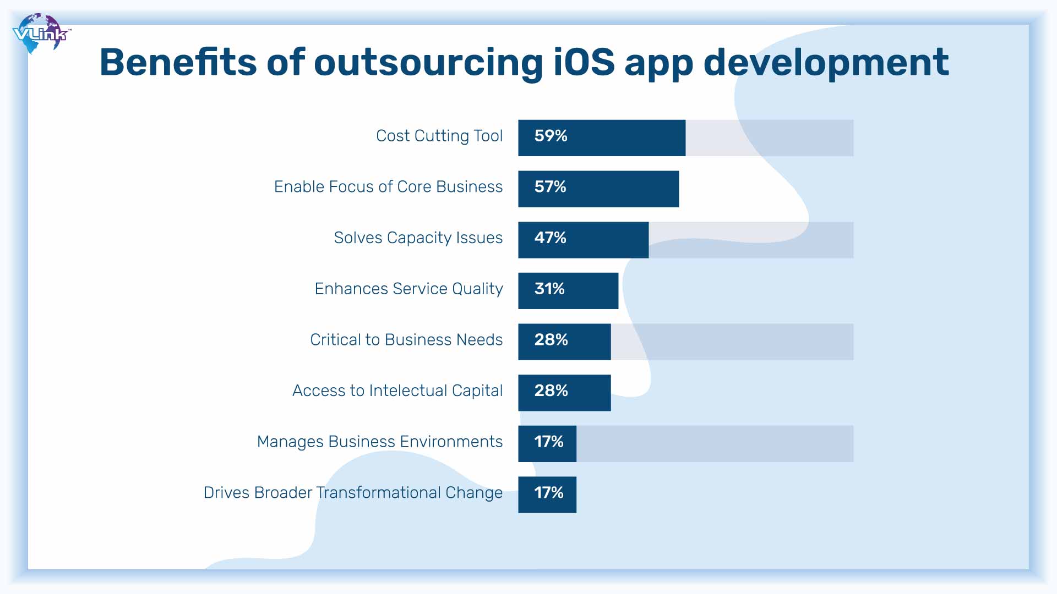1057x594 pixels.
Task: Toggle the Drives Broader Transformational Change bar
Action: pos(547,493)
